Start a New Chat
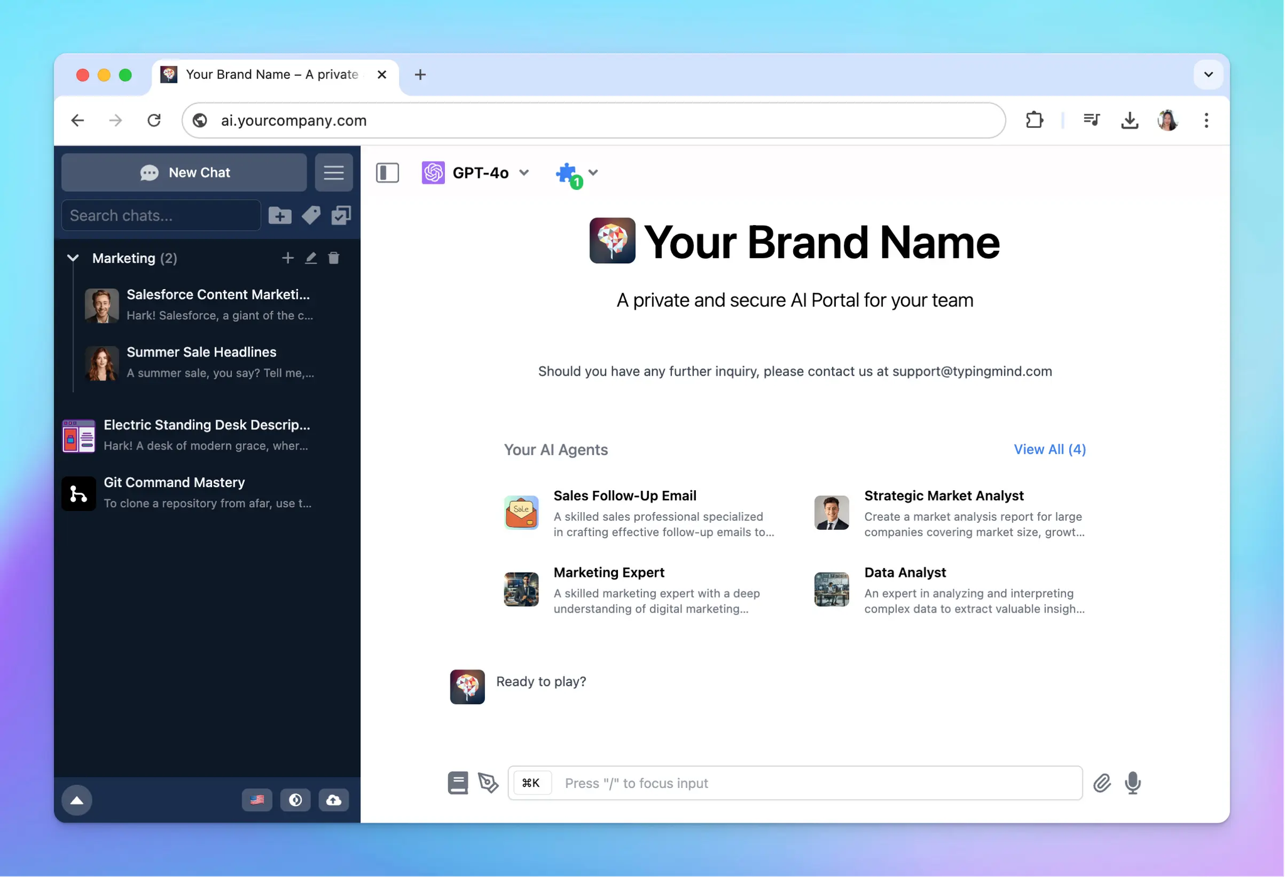 click(184, 172)
